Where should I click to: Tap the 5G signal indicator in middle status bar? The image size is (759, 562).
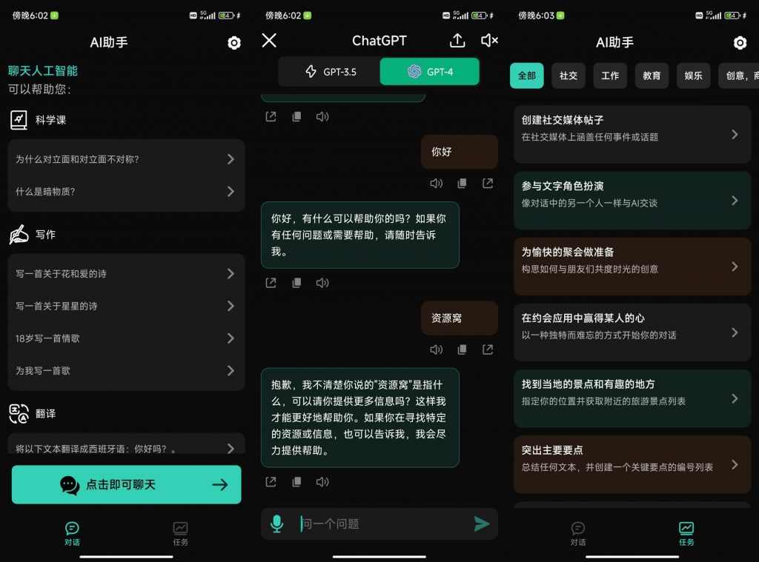point(462,16)
